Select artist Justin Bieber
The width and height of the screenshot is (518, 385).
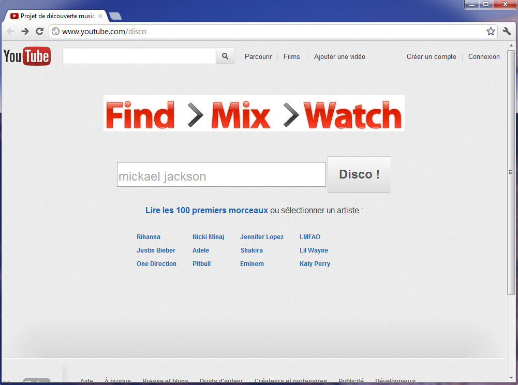(156, 250)
